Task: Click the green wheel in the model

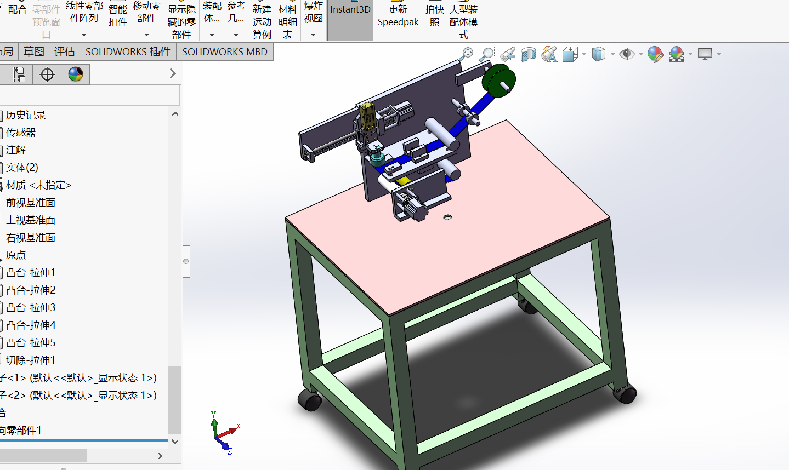Action: [499, 81]
